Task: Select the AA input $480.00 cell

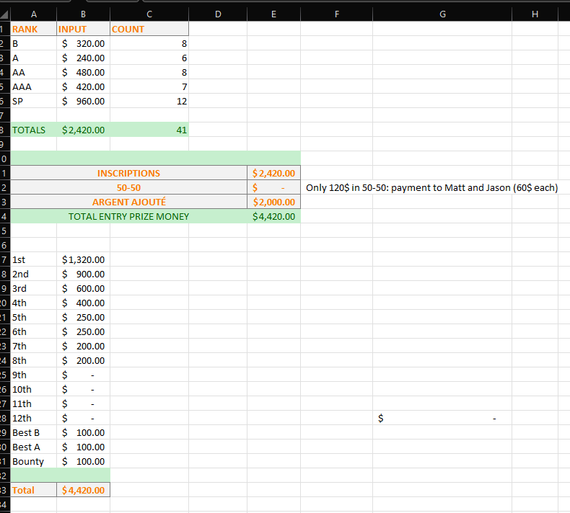Action: (x=83, y=73)
